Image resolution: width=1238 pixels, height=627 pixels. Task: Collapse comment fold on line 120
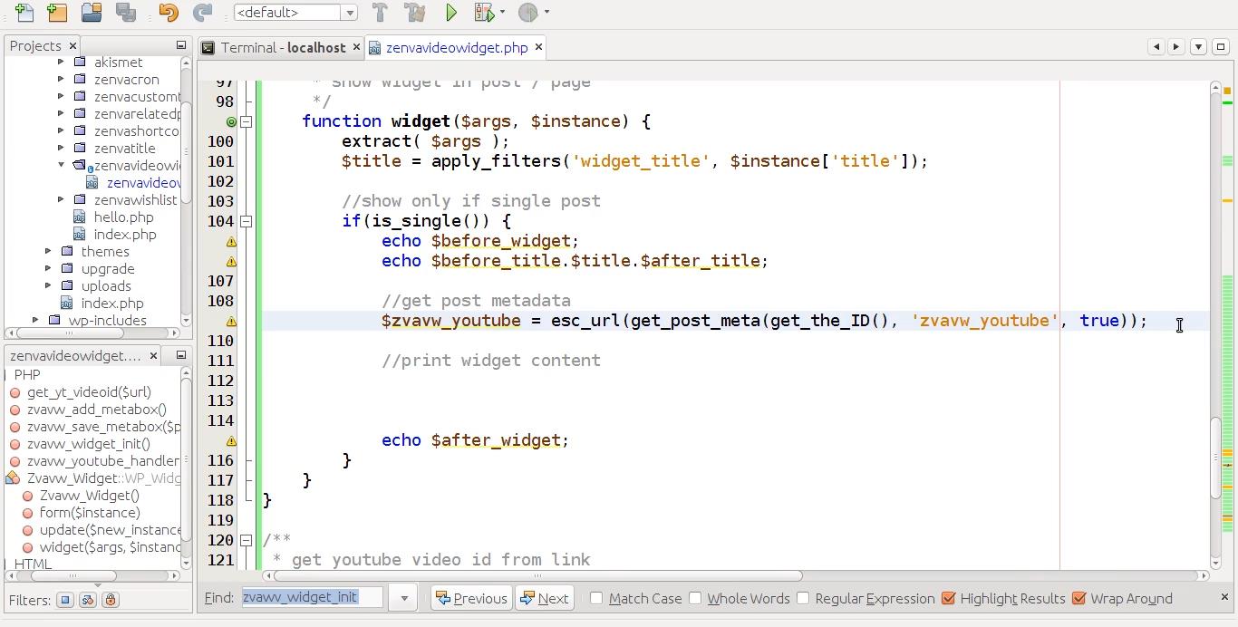(246, 540)
